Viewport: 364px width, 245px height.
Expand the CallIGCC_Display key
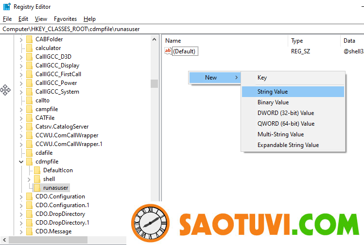coord(21,66)
